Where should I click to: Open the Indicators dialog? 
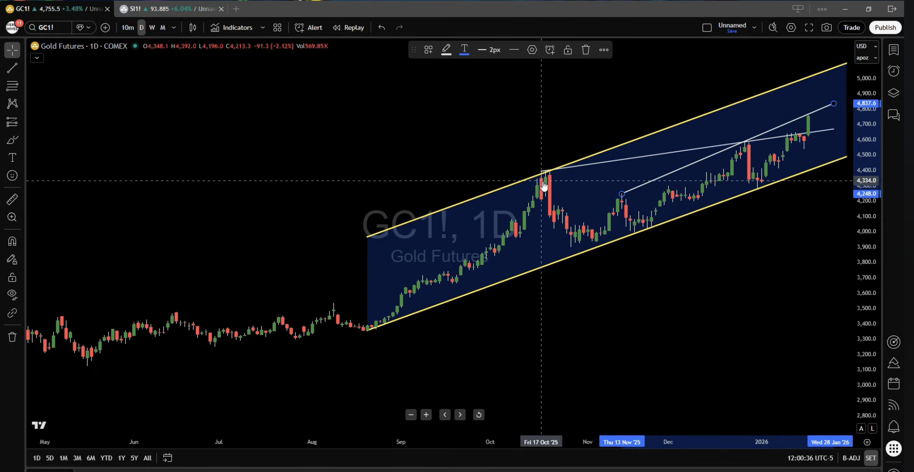[232, 27]
